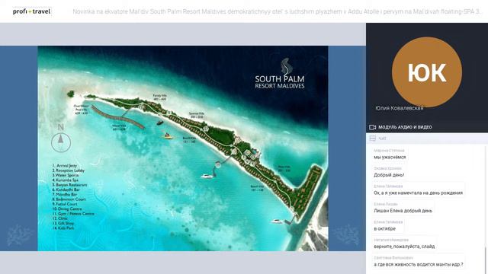This screenshot has height=274, width=488.
Task: Click legend entry 14. Kids Park
Action: tap(64, 228)
